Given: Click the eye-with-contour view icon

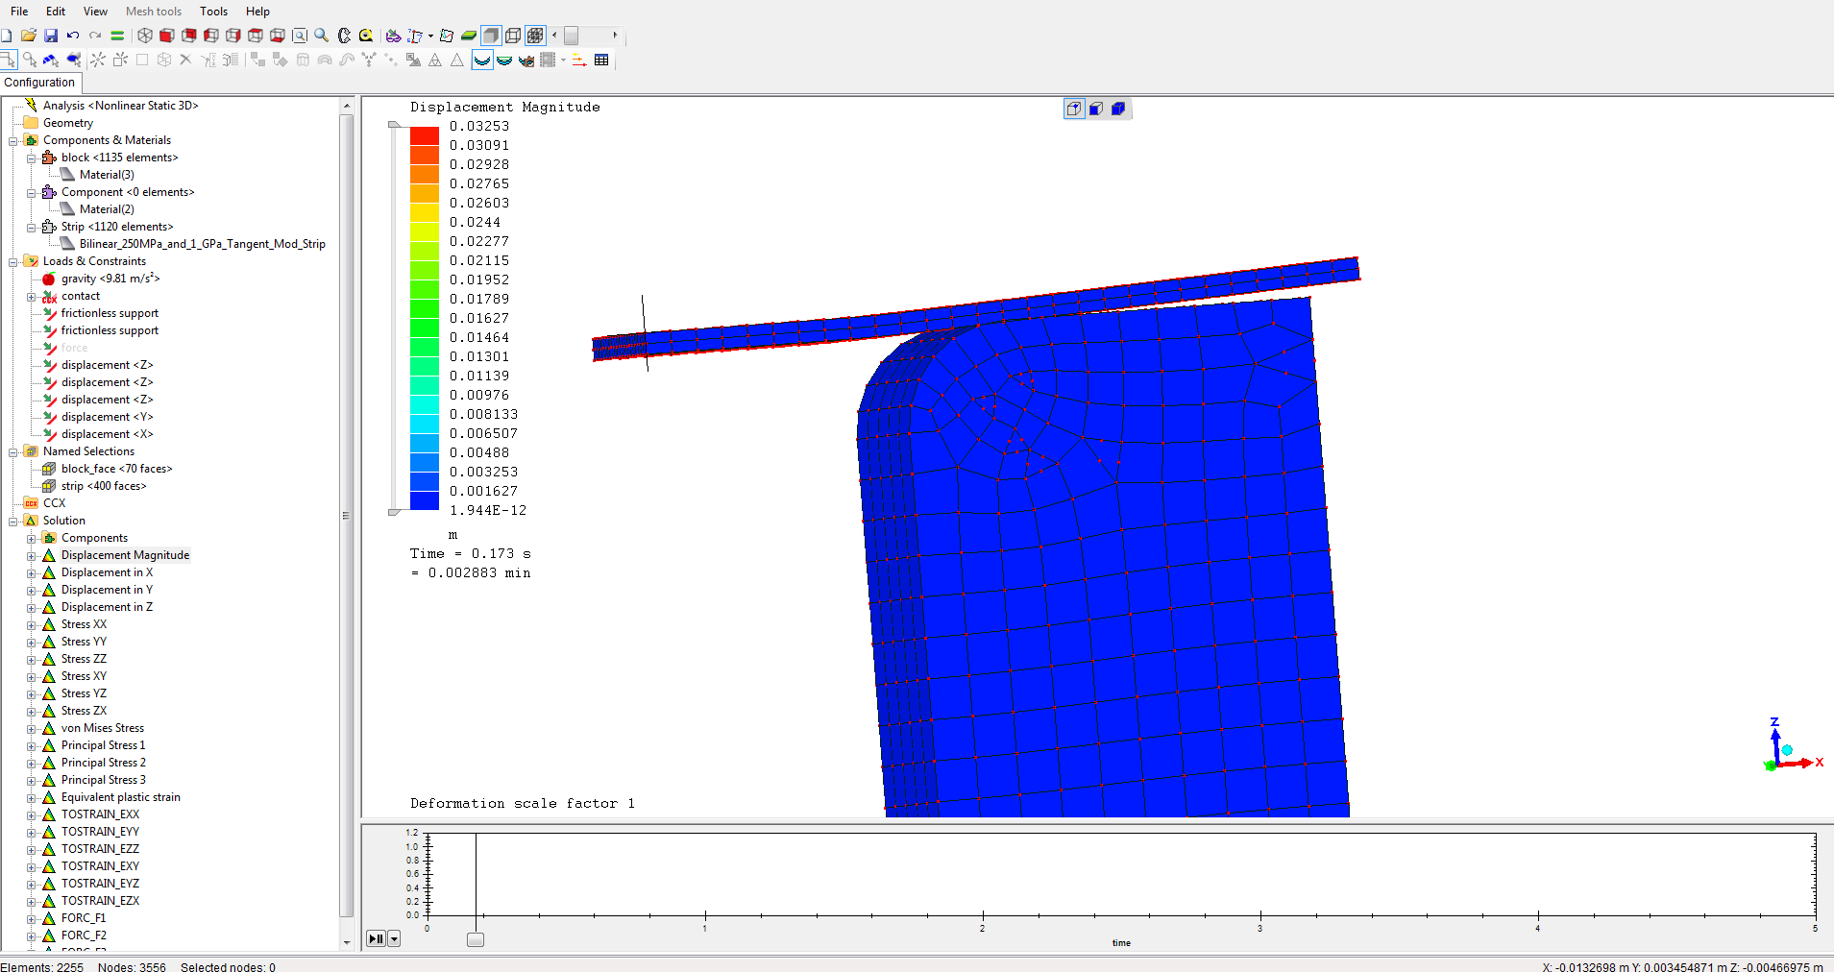Looking at the screenshot, I should pyautogui.click(x=526, y=60).
